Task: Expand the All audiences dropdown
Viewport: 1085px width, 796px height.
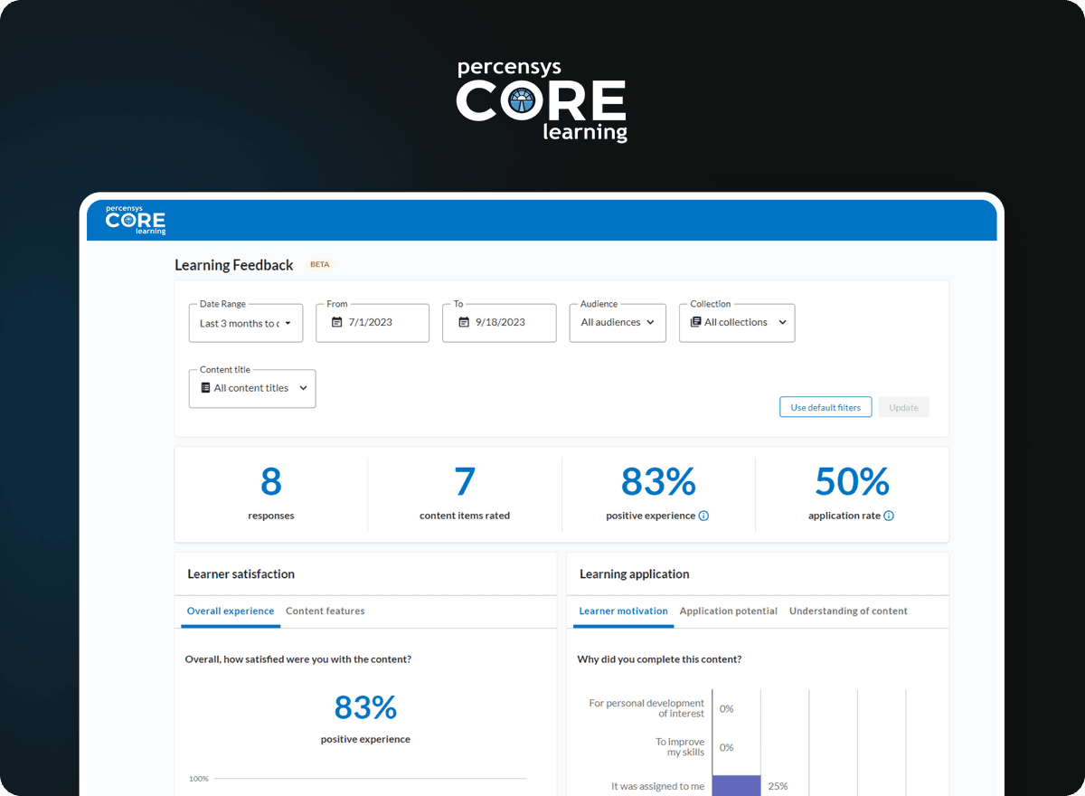Action: (x=618, y=322)
